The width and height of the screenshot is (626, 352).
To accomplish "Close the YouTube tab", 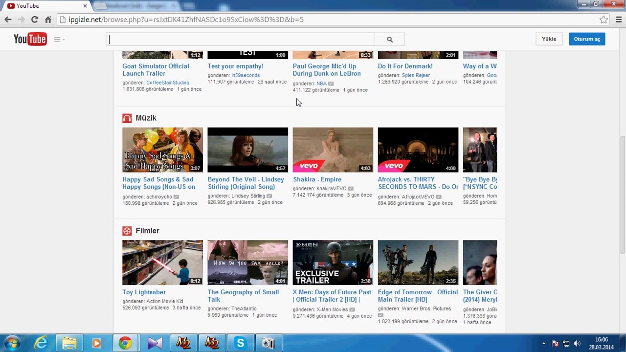I will pyautogui.click(x=85, y=6).
